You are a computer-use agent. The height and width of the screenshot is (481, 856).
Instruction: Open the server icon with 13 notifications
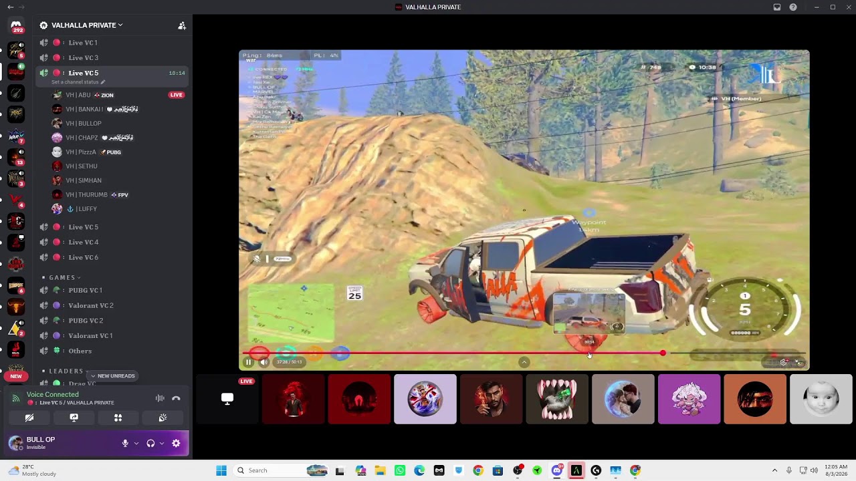[16, 157]
